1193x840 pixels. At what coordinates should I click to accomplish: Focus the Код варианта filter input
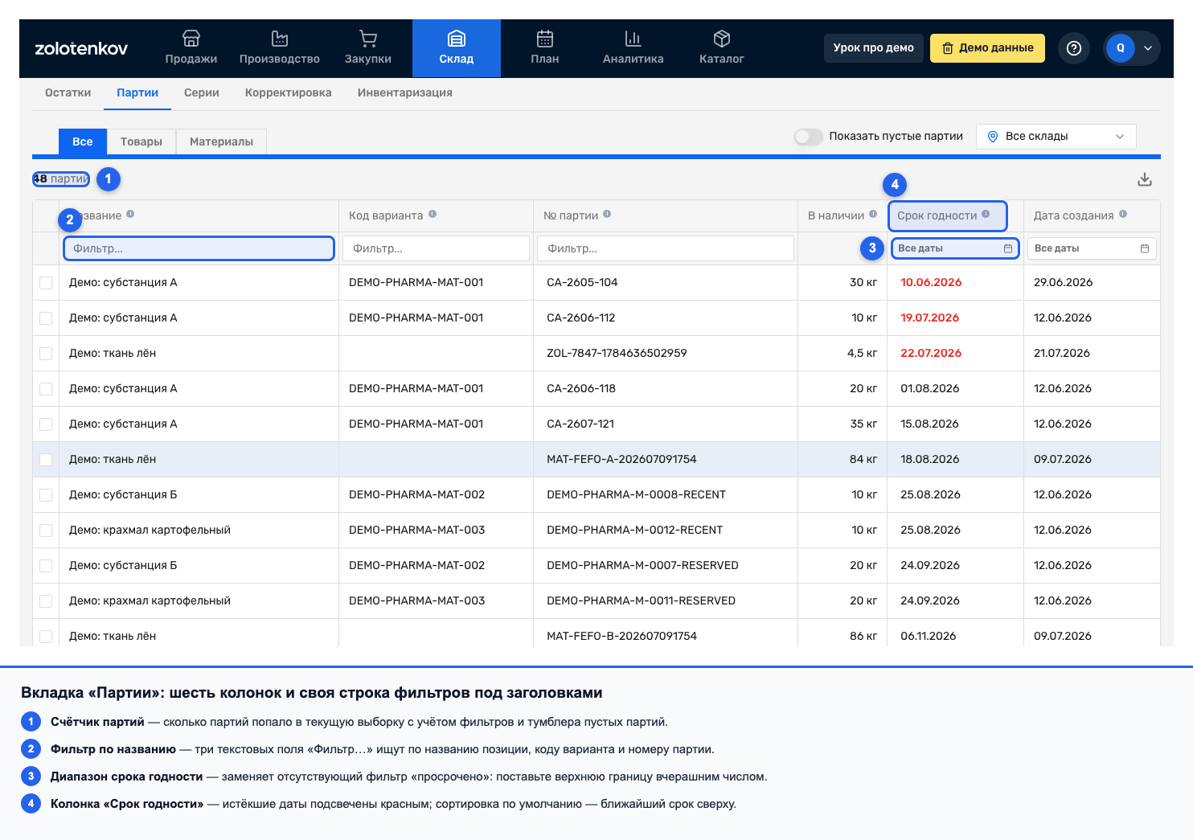(436, 248)
